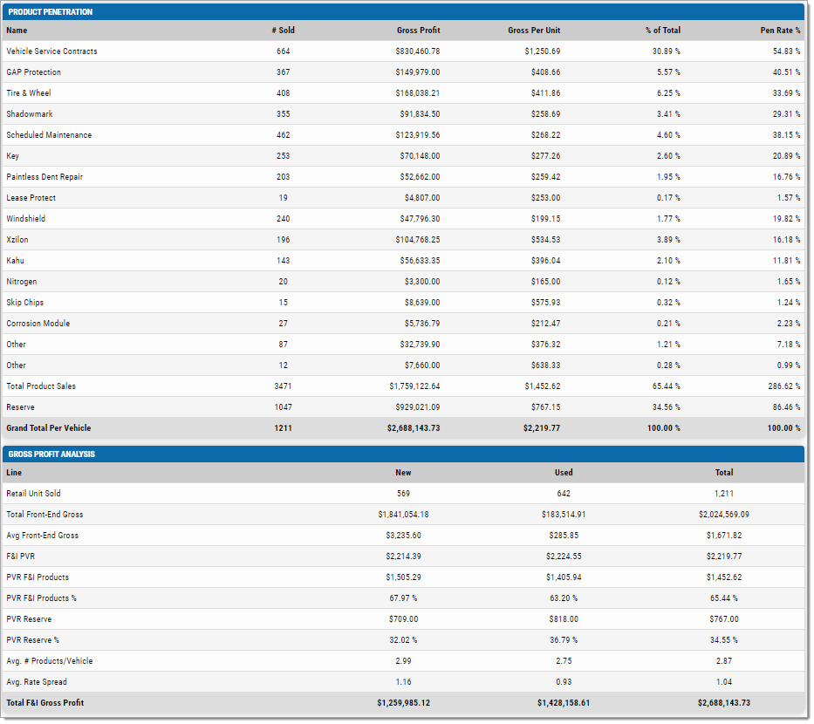Click gross per unit value $408.66
The image size is (814, 724).
[545, 72]
